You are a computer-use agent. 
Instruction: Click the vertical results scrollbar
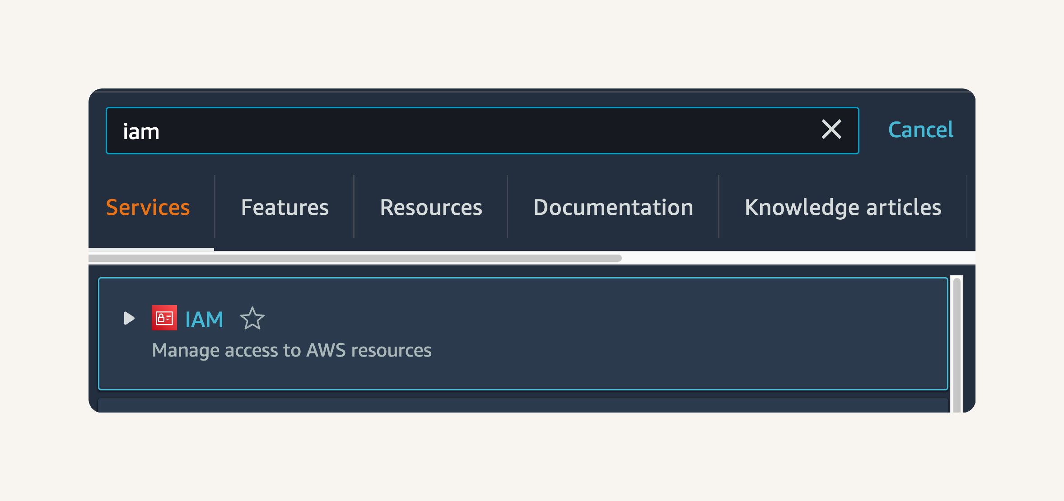[957, 344]
